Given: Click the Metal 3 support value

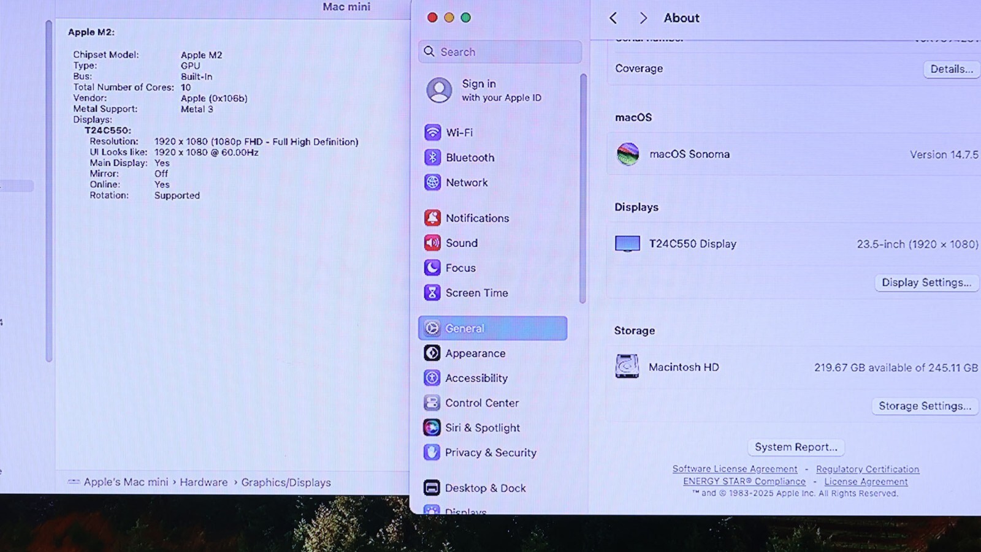Looking at the screenshot, I should point(197,109).
